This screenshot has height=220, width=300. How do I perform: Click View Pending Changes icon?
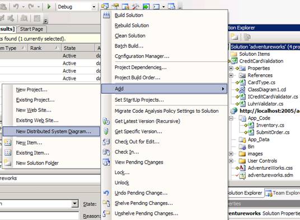(x=106, y=162)
